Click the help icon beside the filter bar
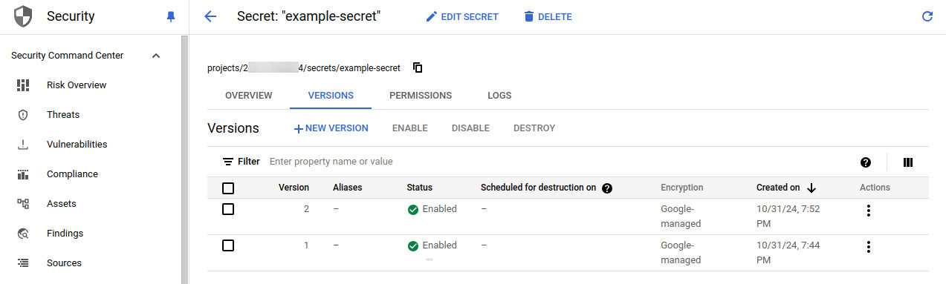The height and width of the screenshot is (284, 946). [866, 162]
